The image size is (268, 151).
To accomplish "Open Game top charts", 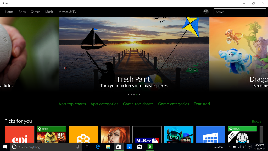I will click(x=138, y=104).
